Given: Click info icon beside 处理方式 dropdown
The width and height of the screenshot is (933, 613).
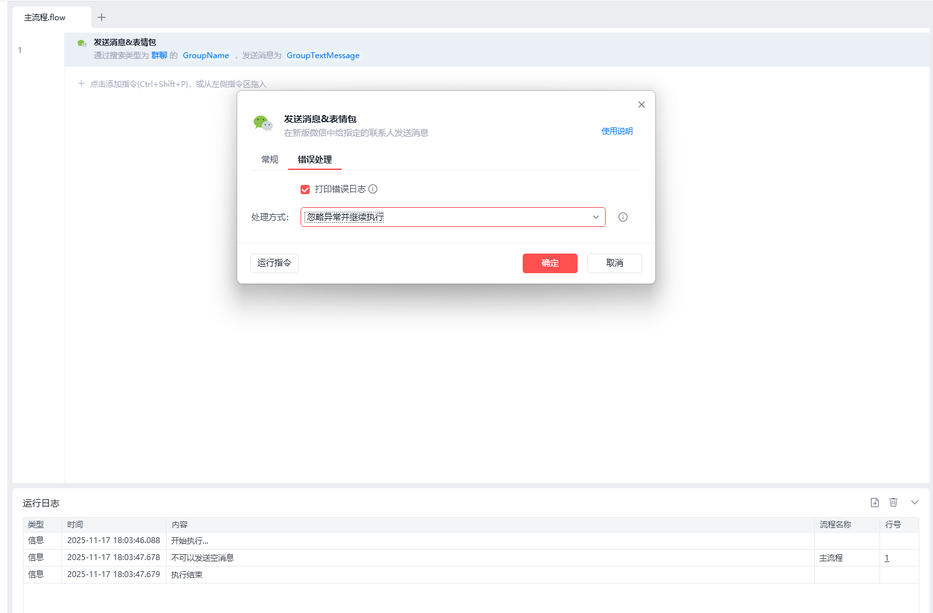Looking at the screenshot, I should click(x=623, y=217).
